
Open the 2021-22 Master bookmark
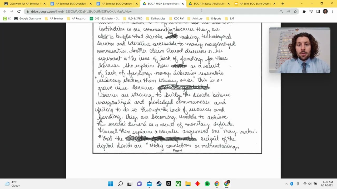(x=105, y=19)
